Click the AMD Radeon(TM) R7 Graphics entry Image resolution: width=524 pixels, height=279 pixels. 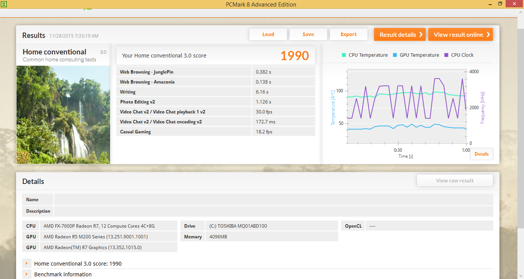[x=109, y=248]
